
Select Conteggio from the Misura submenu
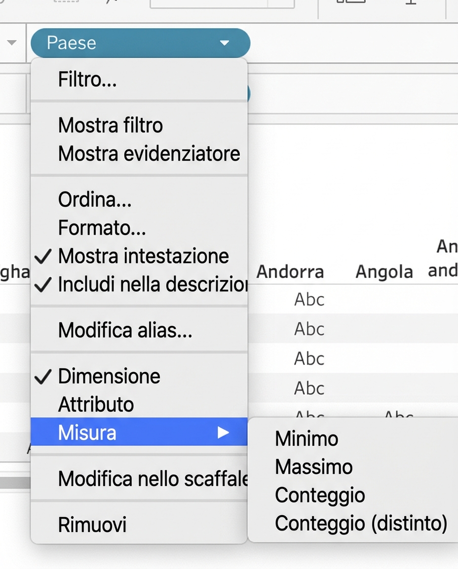pyautogui.click(x=320, y=495)
